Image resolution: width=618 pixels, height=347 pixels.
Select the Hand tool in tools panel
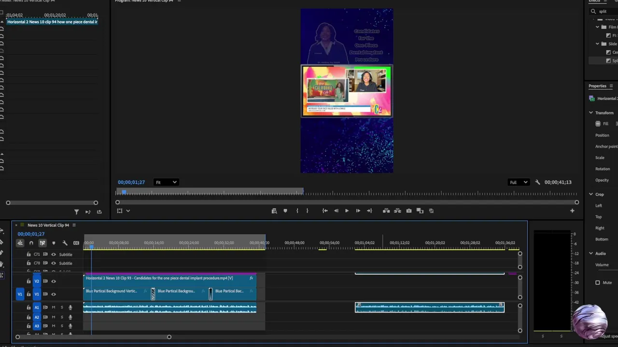[x=1, y=264]
